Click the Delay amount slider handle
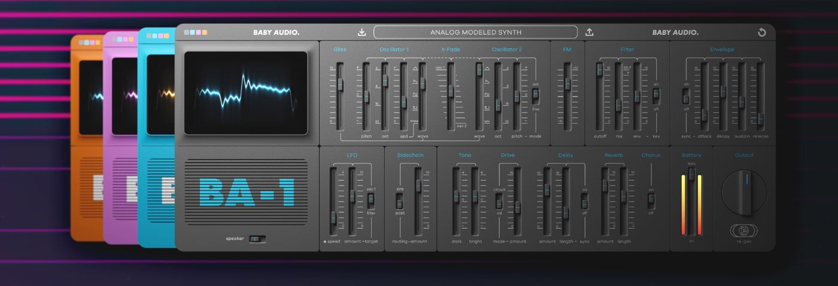Viewport: 838px width, 286px height. coord(547,190)
